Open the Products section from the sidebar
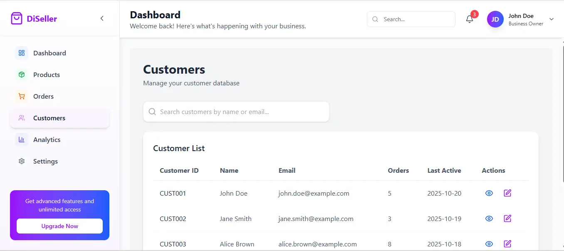The width and height of the screenshot is (564, 251). pos(46,75)
